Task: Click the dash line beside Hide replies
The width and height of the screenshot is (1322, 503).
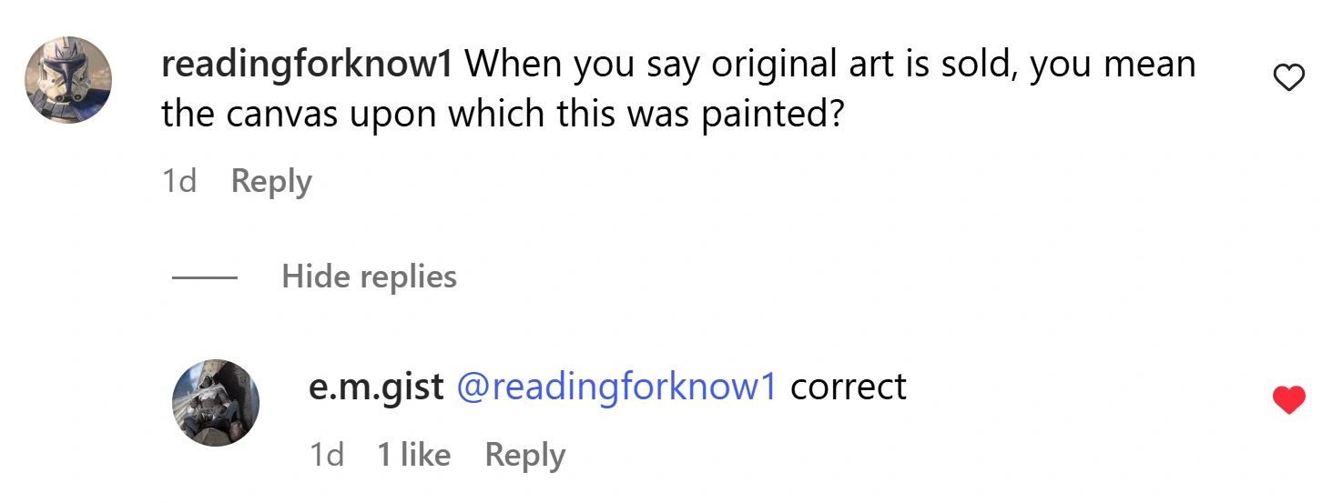Action: point(205,277)
